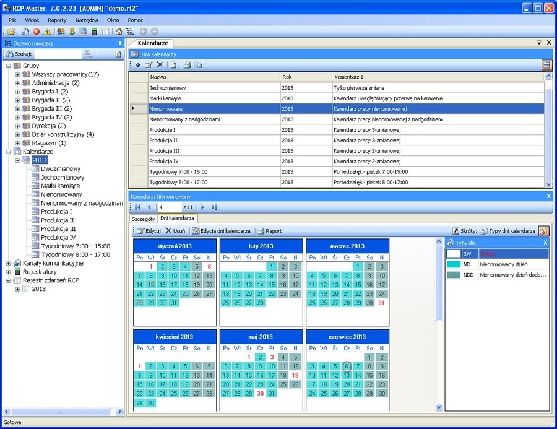
Task: Collapse the Kalendarze tree node
Action: (x=9, y=152)
